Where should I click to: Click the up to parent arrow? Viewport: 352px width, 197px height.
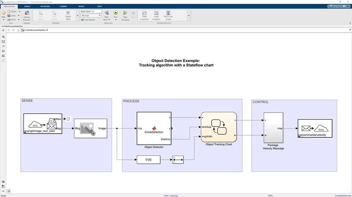pyautogui.click(x=18, y=30)
